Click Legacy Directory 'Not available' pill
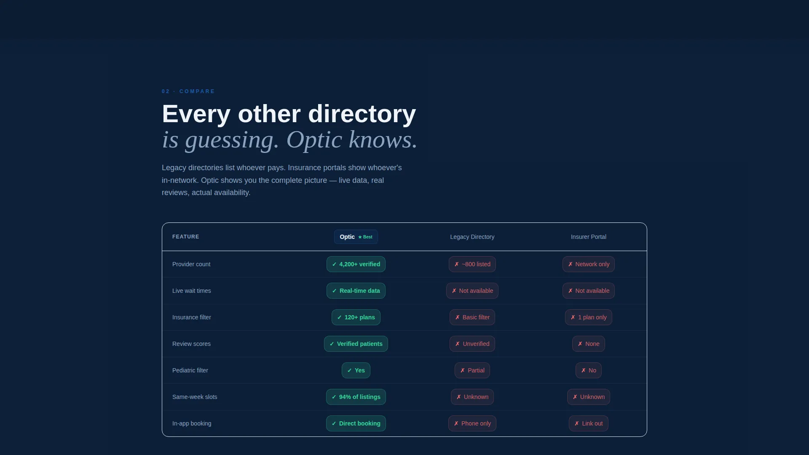The width and height of the screenshot is (809, 455). tap(472, 291)
